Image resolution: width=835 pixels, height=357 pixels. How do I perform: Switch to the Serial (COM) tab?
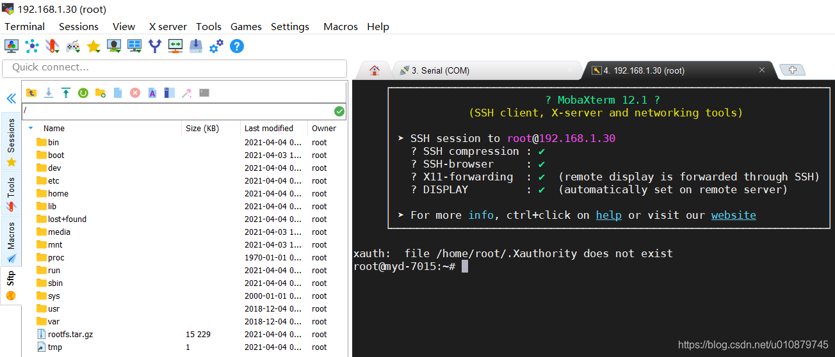(487, 70)
